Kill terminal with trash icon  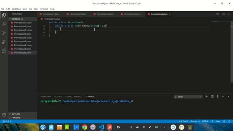218,96
